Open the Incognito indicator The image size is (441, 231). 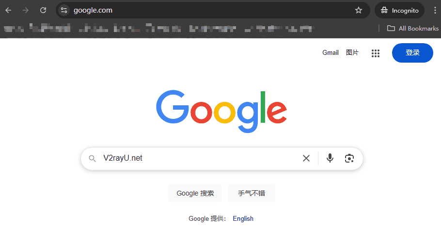(x=399, y=10)
